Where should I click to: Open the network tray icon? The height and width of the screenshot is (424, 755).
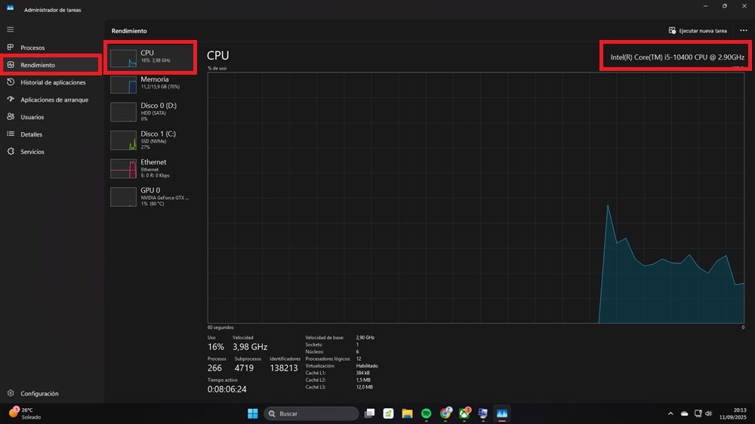[698, 413]
